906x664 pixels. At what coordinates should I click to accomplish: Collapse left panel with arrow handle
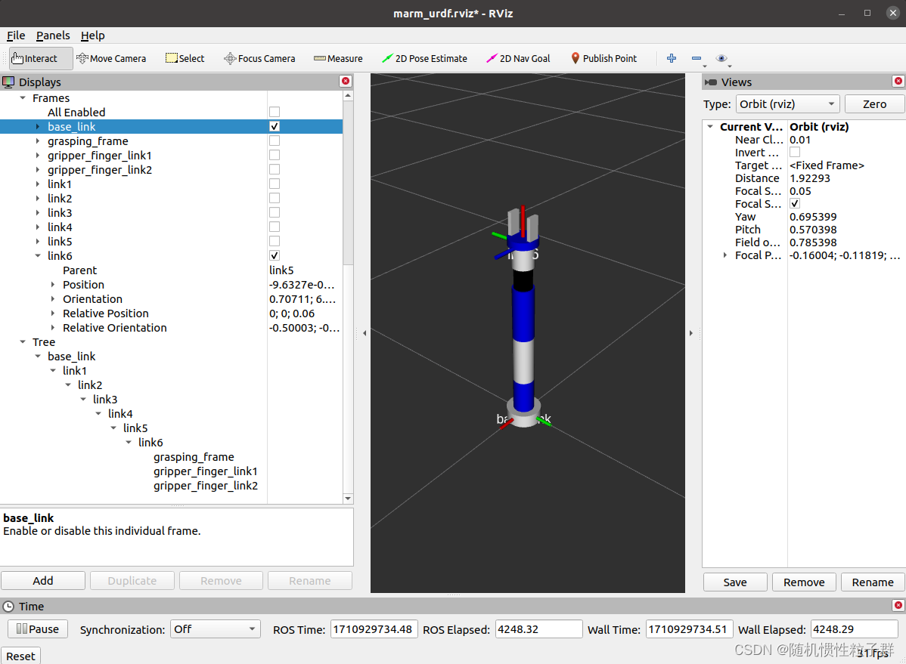(x=365, y=333)
